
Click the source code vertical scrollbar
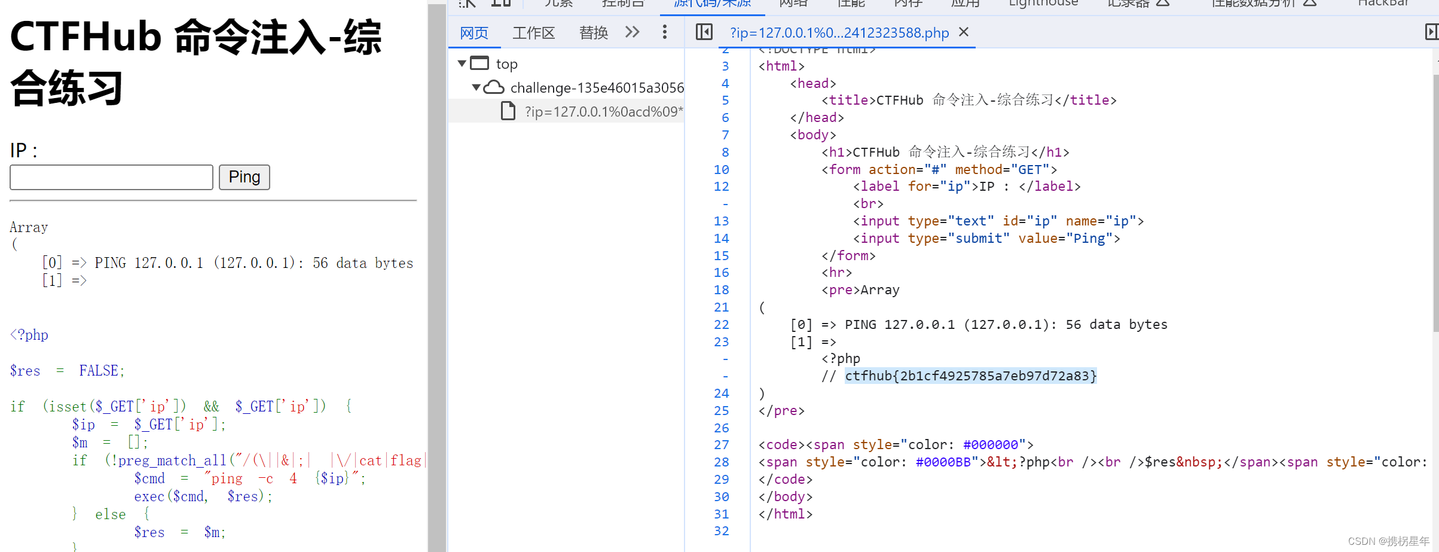(x=1435, y=203)
